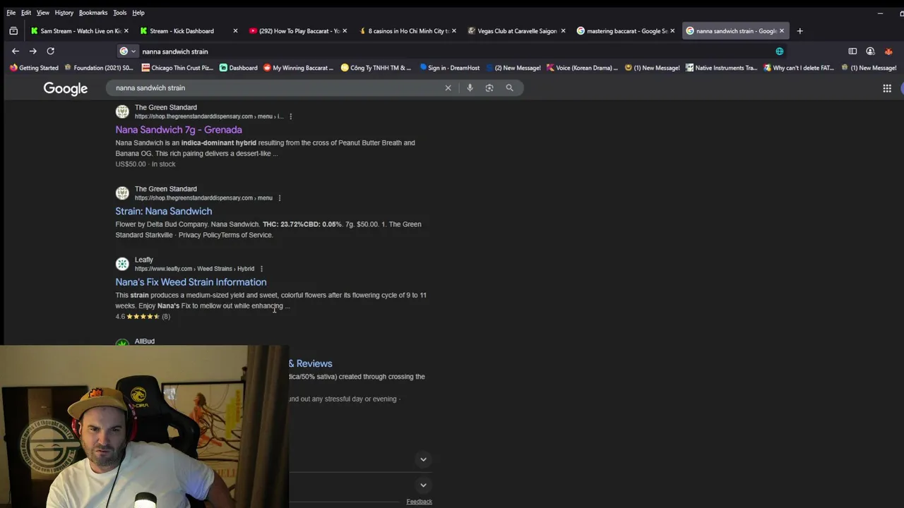Open the Edit menu

[26, 13]
